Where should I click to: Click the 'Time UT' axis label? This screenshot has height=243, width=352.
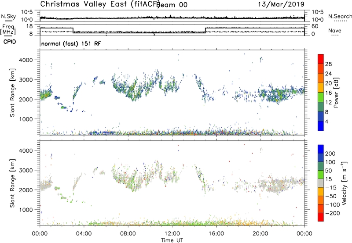(x=172, y=240)
